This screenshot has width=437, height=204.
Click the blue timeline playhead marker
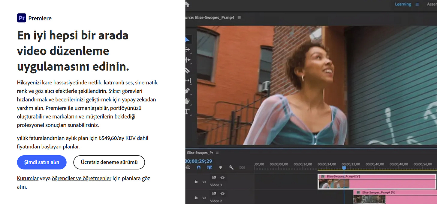(x=344, y=168)
